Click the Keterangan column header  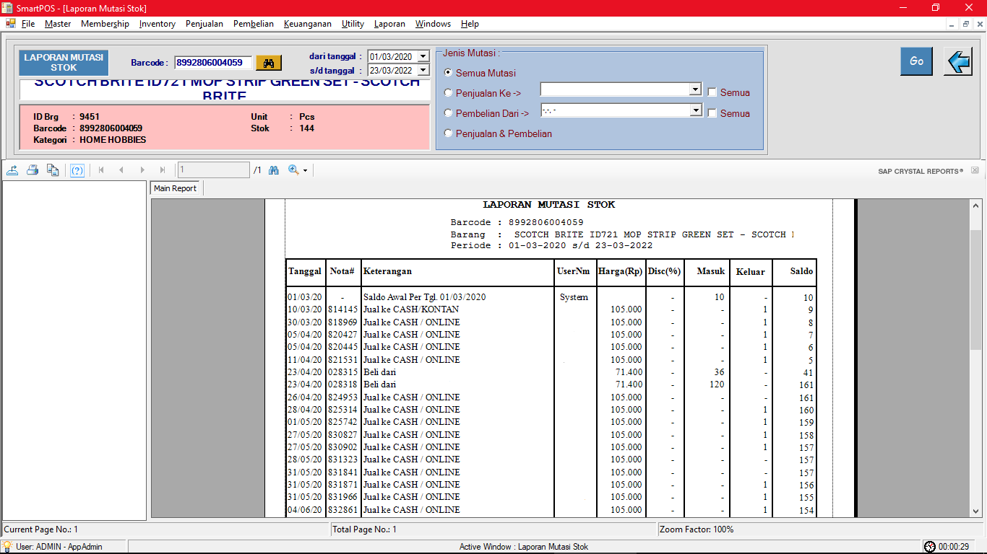click(388, 271)
